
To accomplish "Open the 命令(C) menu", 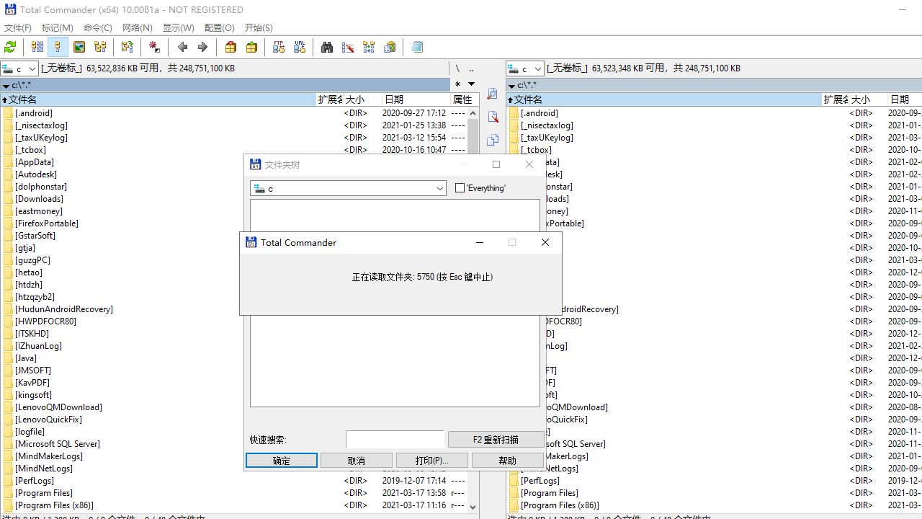I will [x=97, y=27].
